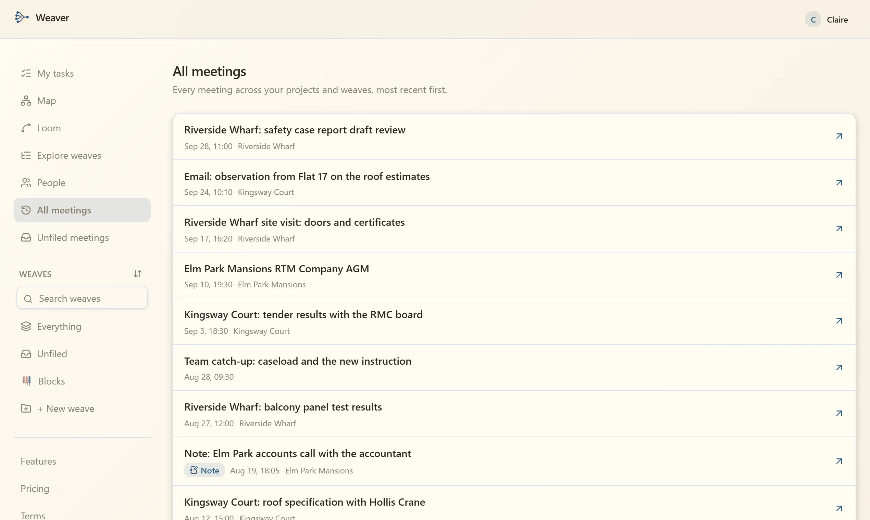Open Claire's avatar circle
Image resolution: width=870 pixels, height=520 pixels.
813,19
